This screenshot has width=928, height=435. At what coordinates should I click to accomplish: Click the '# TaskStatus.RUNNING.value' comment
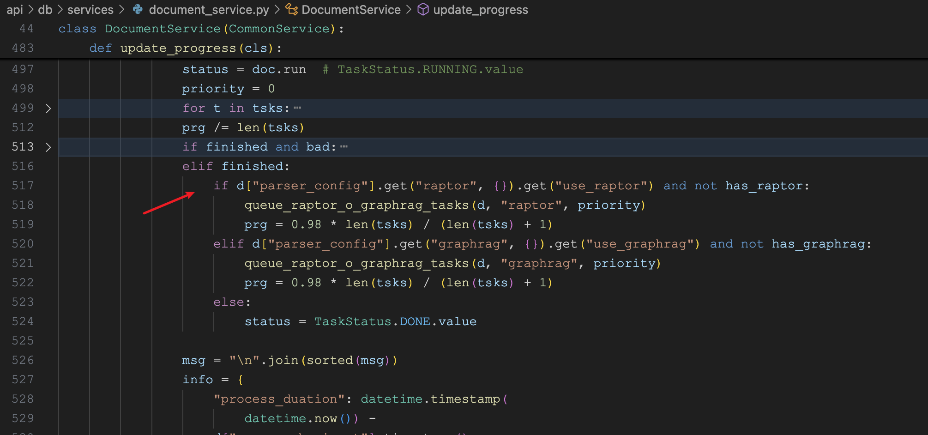(423, 69)
